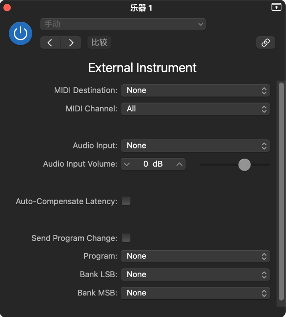This screenshot has width=286, height=317.
Task: Open the MIDI Destination dropdown
Action: click(x=196, y=90)
